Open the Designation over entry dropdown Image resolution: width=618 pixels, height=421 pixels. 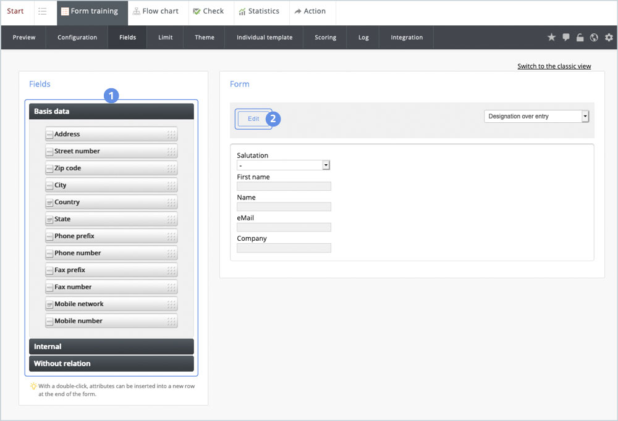click(536, 116)
